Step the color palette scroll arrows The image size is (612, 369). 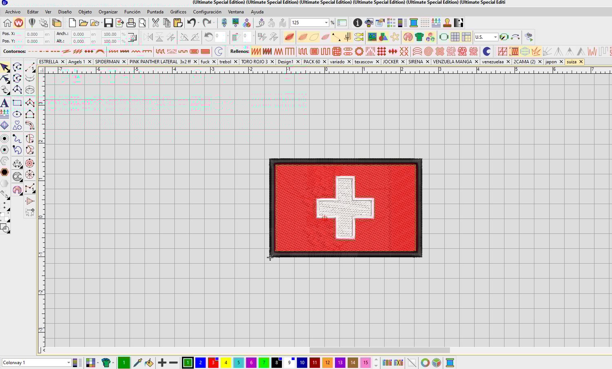376,362
